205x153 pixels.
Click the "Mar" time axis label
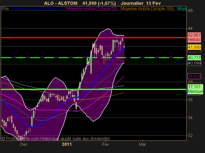coord(143,144)
